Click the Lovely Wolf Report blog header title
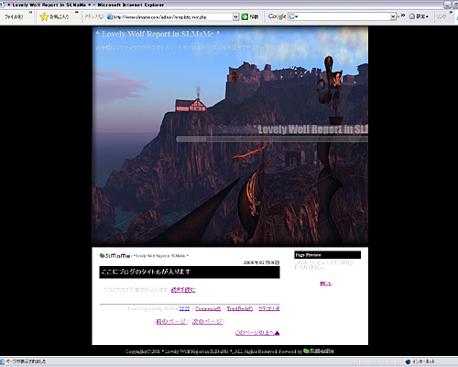Image resolution: width=458 pixels, height=367 pixels. click(158, 34)
